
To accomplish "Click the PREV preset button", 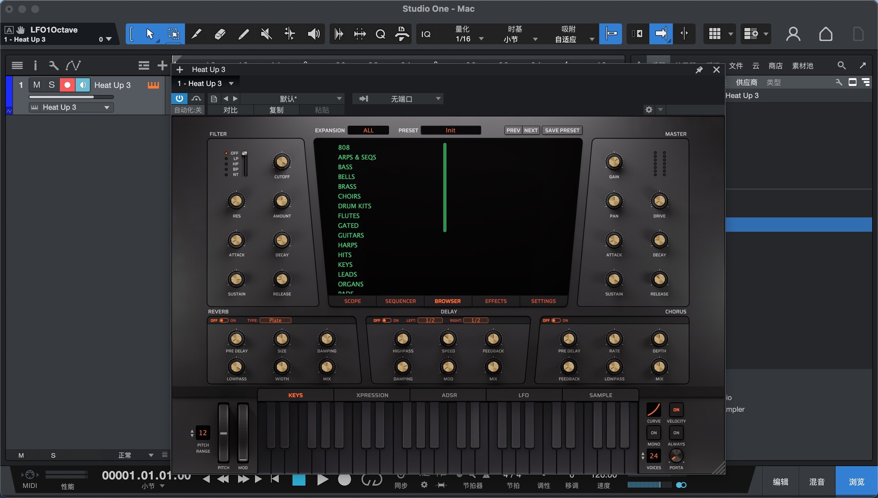I will [513, 130].
